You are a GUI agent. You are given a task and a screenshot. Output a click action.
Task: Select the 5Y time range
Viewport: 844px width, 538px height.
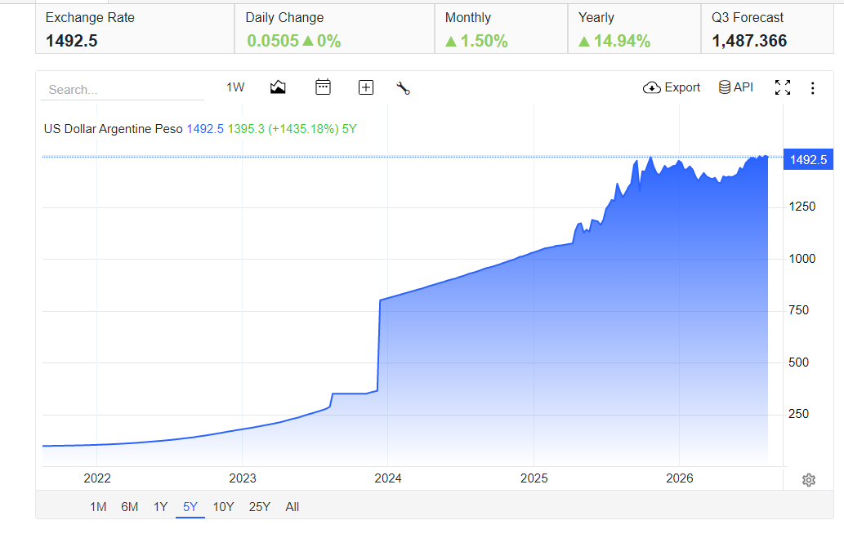(190, 507)
